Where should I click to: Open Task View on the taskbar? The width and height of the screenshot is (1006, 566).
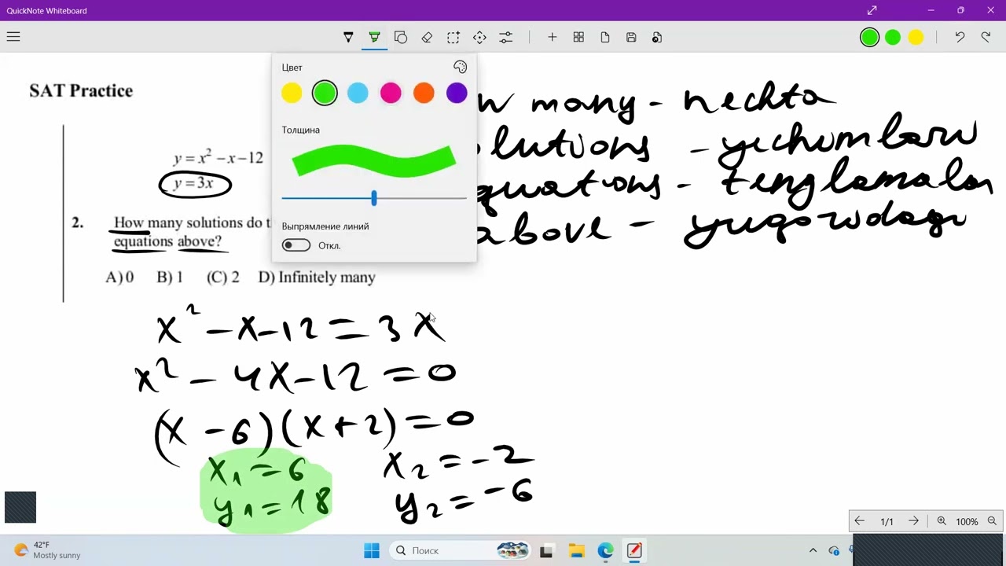pos(546,550)
